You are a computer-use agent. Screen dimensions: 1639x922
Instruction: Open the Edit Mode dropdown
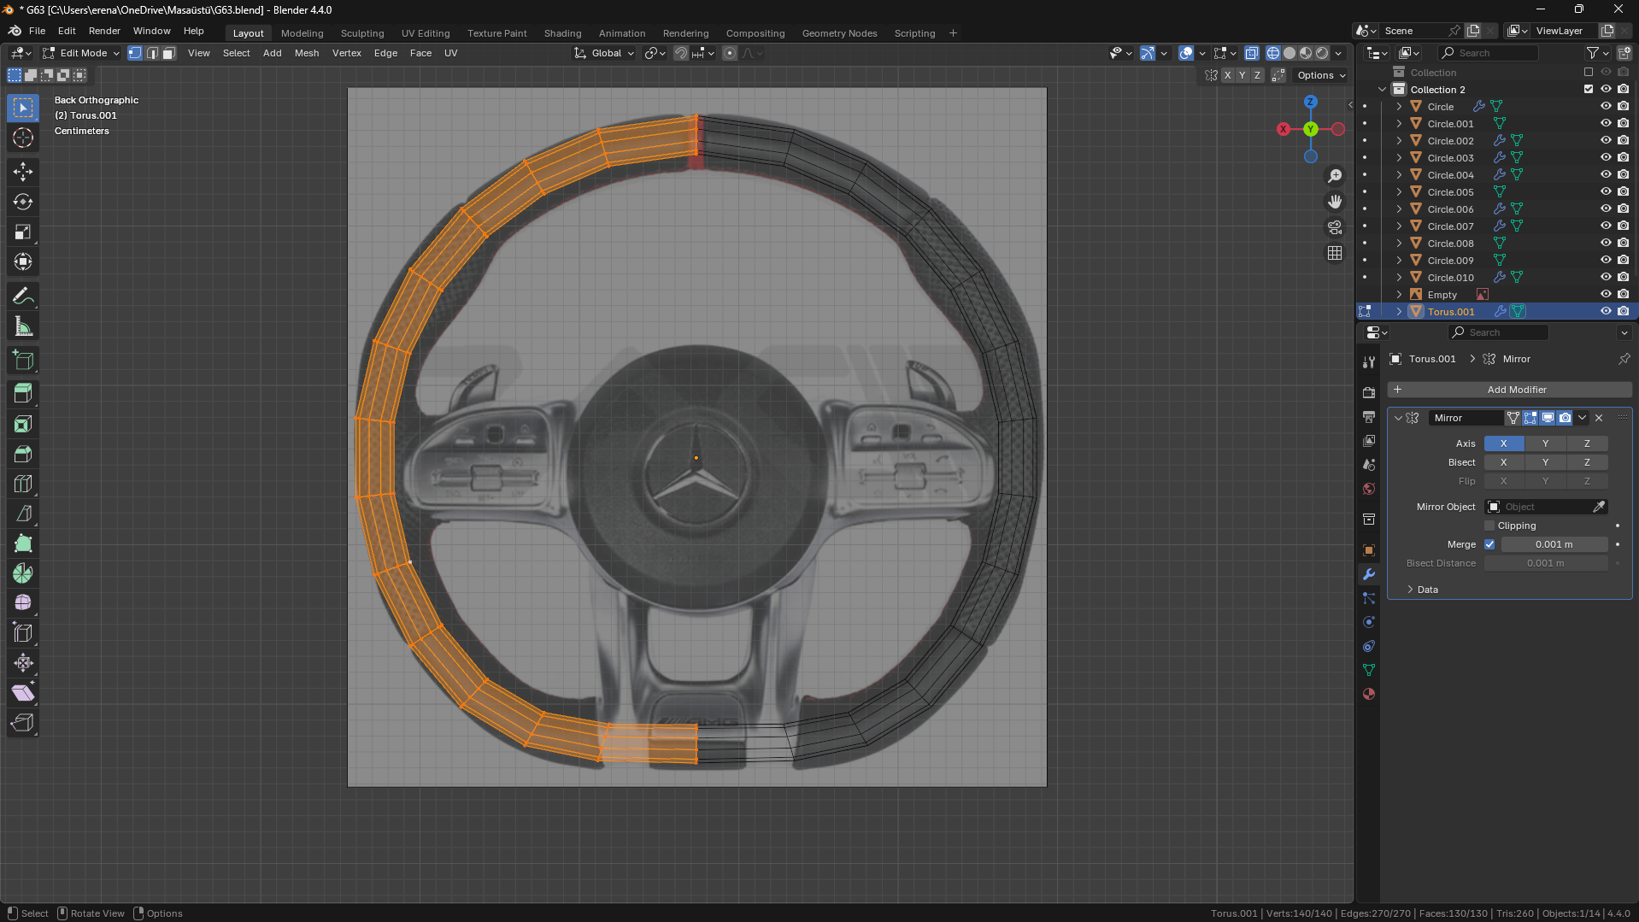coord(82,53)
